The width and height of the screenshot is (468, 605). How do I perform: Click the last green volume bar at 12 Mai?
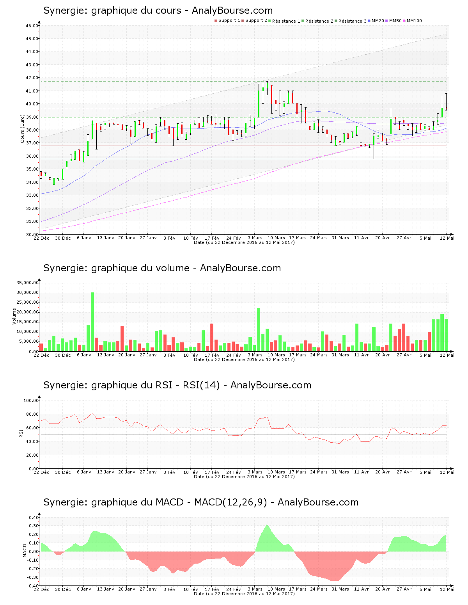[x=447, y=335]
